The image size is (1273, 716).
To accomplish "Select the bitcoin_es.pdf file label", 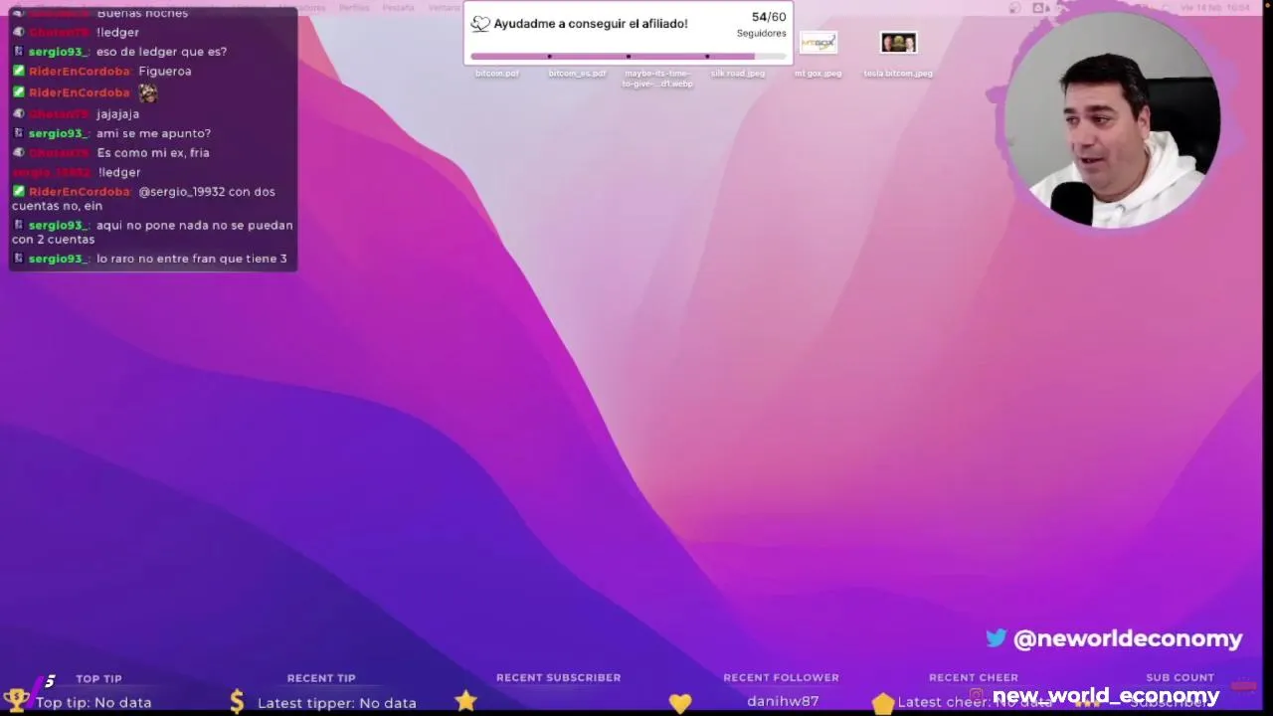I will click(577, 74).
